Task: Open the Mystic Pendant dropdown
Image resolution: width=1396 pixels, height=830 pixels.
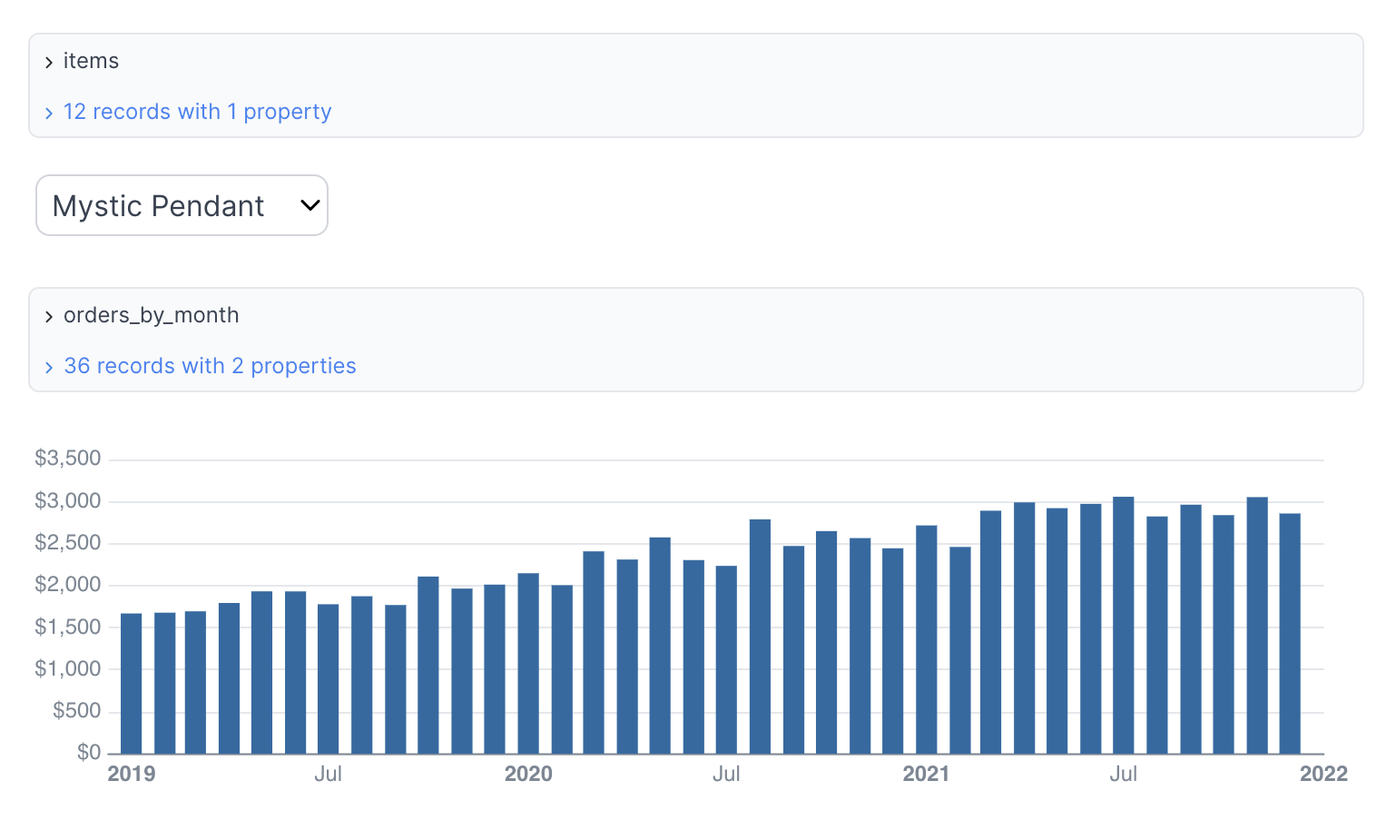Action: click(x=182, y=205)
